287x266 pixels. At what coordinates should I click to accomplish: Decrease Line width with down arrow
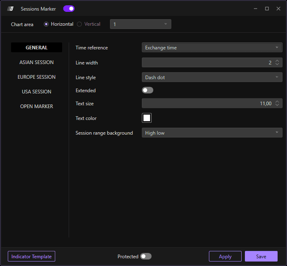coord(277,64)
